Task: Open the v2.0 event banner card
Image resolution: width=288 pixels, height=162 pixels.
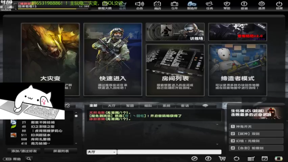Action: click(238, 32)
